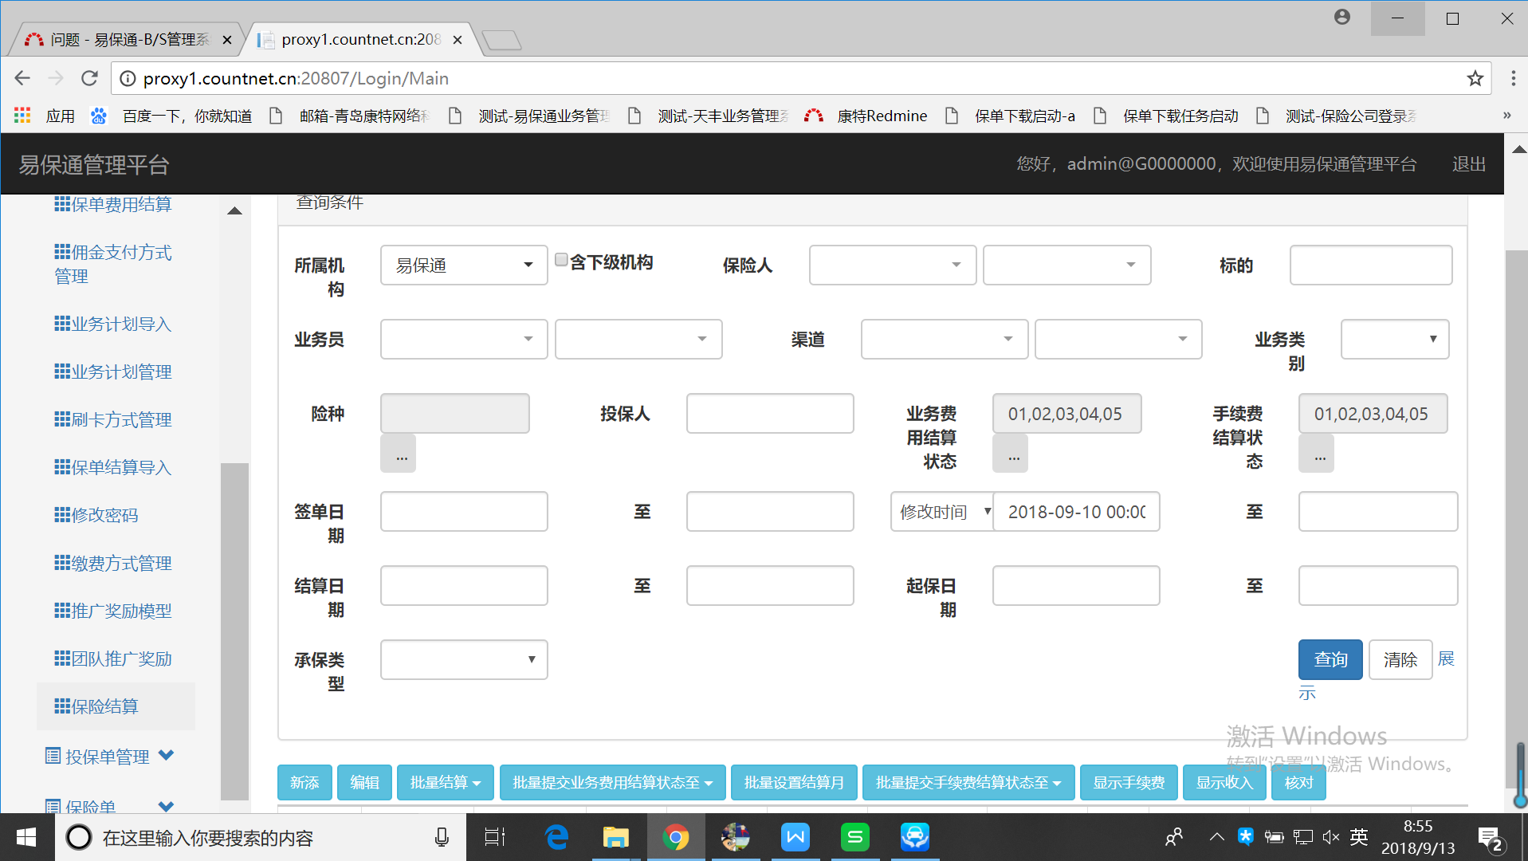Open the 所属机构 dropdown showing 易保通

464,265
